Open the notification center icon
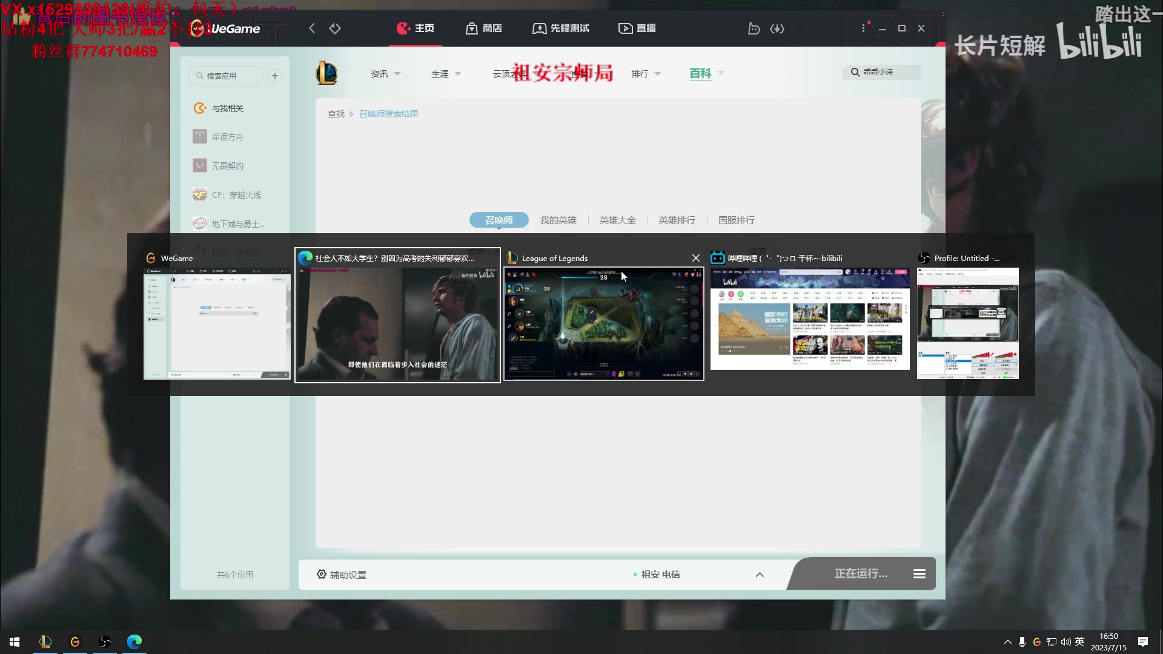Screen dimensions: 1163x654 point(1143,642)
